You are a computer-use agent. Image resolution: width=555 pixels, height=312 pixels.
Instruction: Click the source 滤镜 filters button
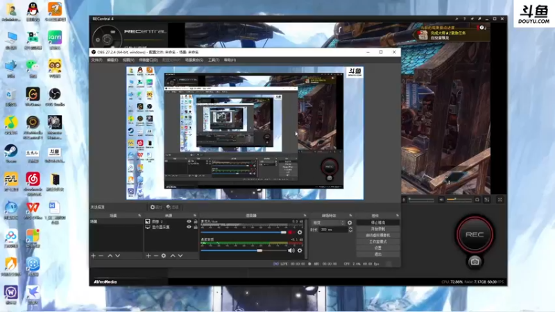[x=173, y=207]
